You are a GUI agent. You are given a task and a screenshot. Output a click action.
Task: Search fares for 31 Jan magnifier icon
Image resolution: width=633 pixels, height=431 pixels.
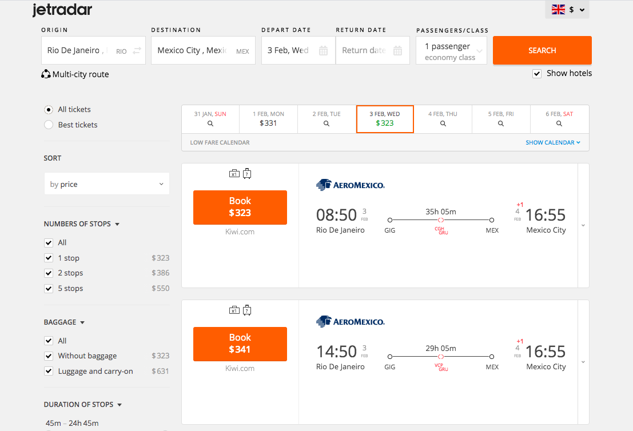coord(210,123)
